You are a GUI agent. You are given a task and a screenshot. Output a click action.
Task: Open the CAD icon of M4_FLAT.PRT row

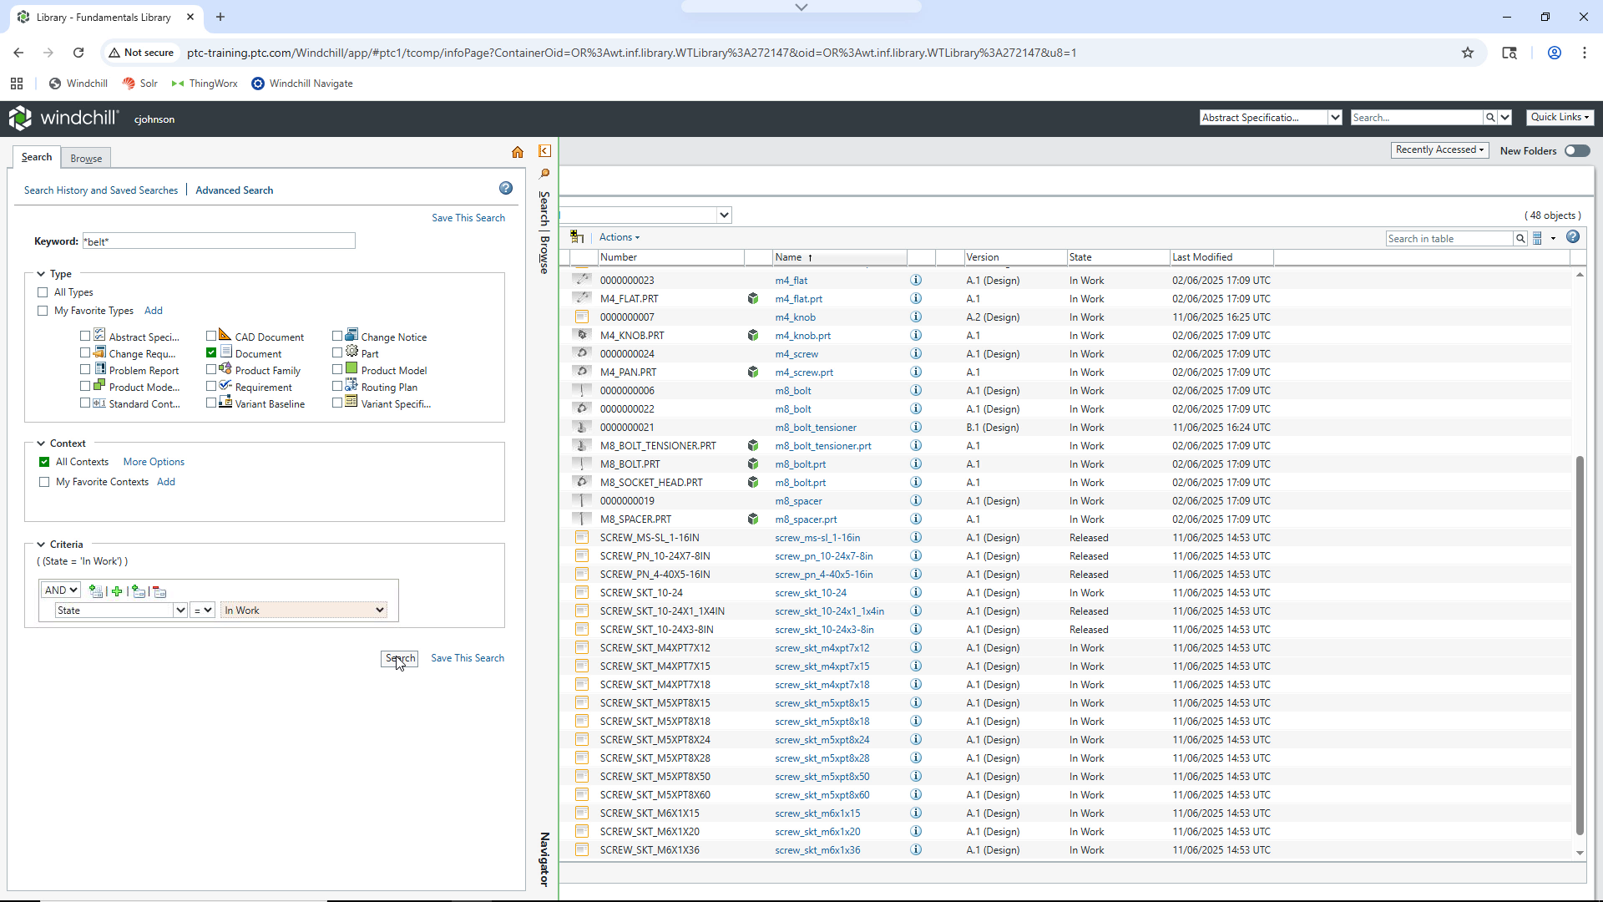pos(753,299)
